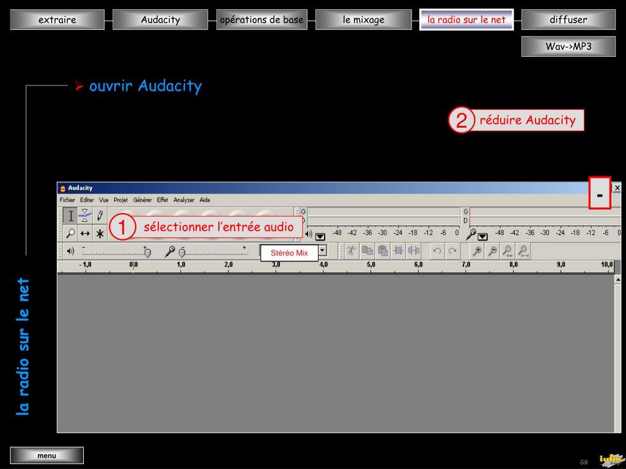Open the Générer menu

tap(142, 200)
